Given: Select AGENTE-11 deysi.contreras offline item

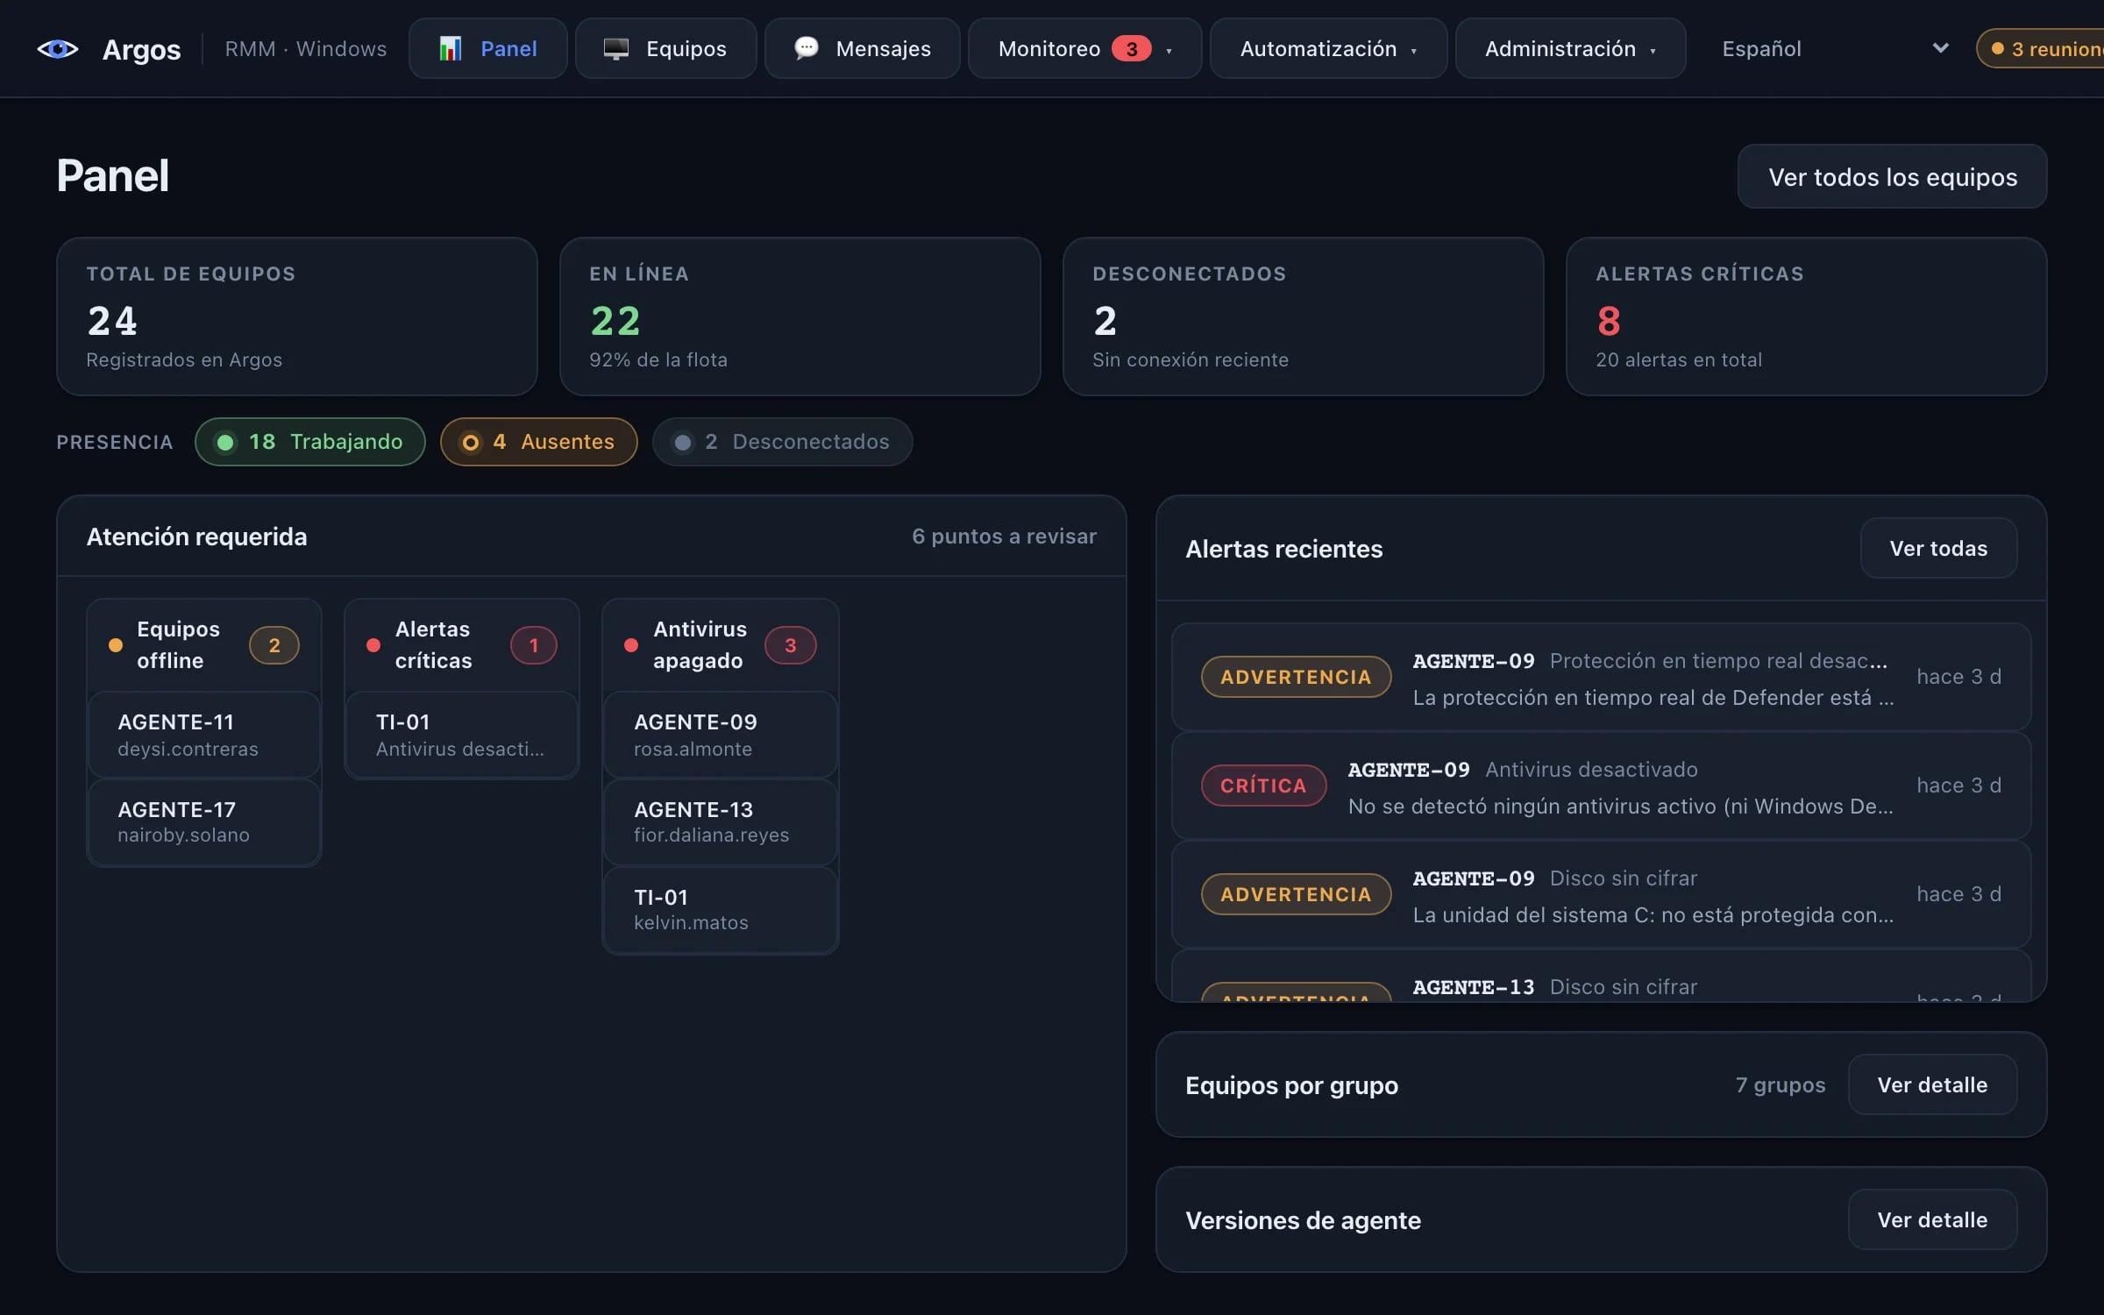Looking at the screenshot, I should click(x=204, y=735).
